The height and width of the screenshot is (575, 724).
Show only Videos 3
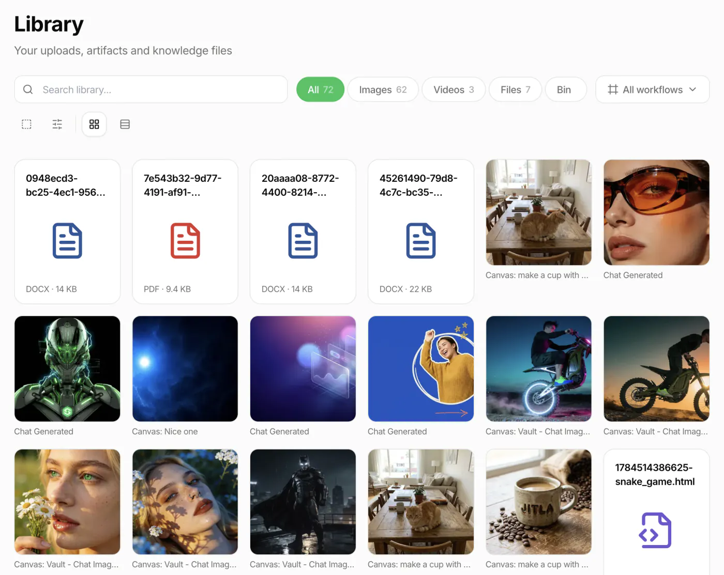click(454, 89)
